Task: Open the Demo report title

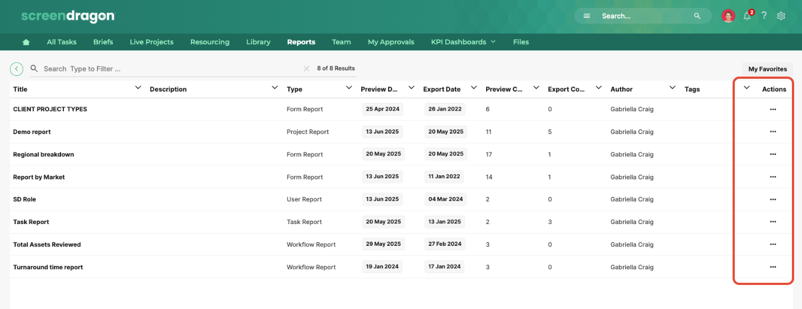Action: pos(32,132)
